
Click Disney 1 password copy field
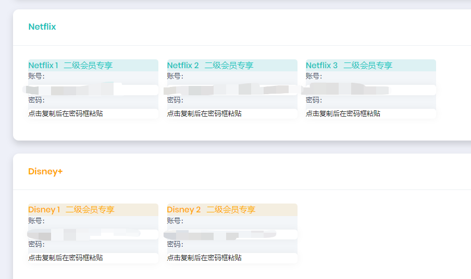coord(93,258)
